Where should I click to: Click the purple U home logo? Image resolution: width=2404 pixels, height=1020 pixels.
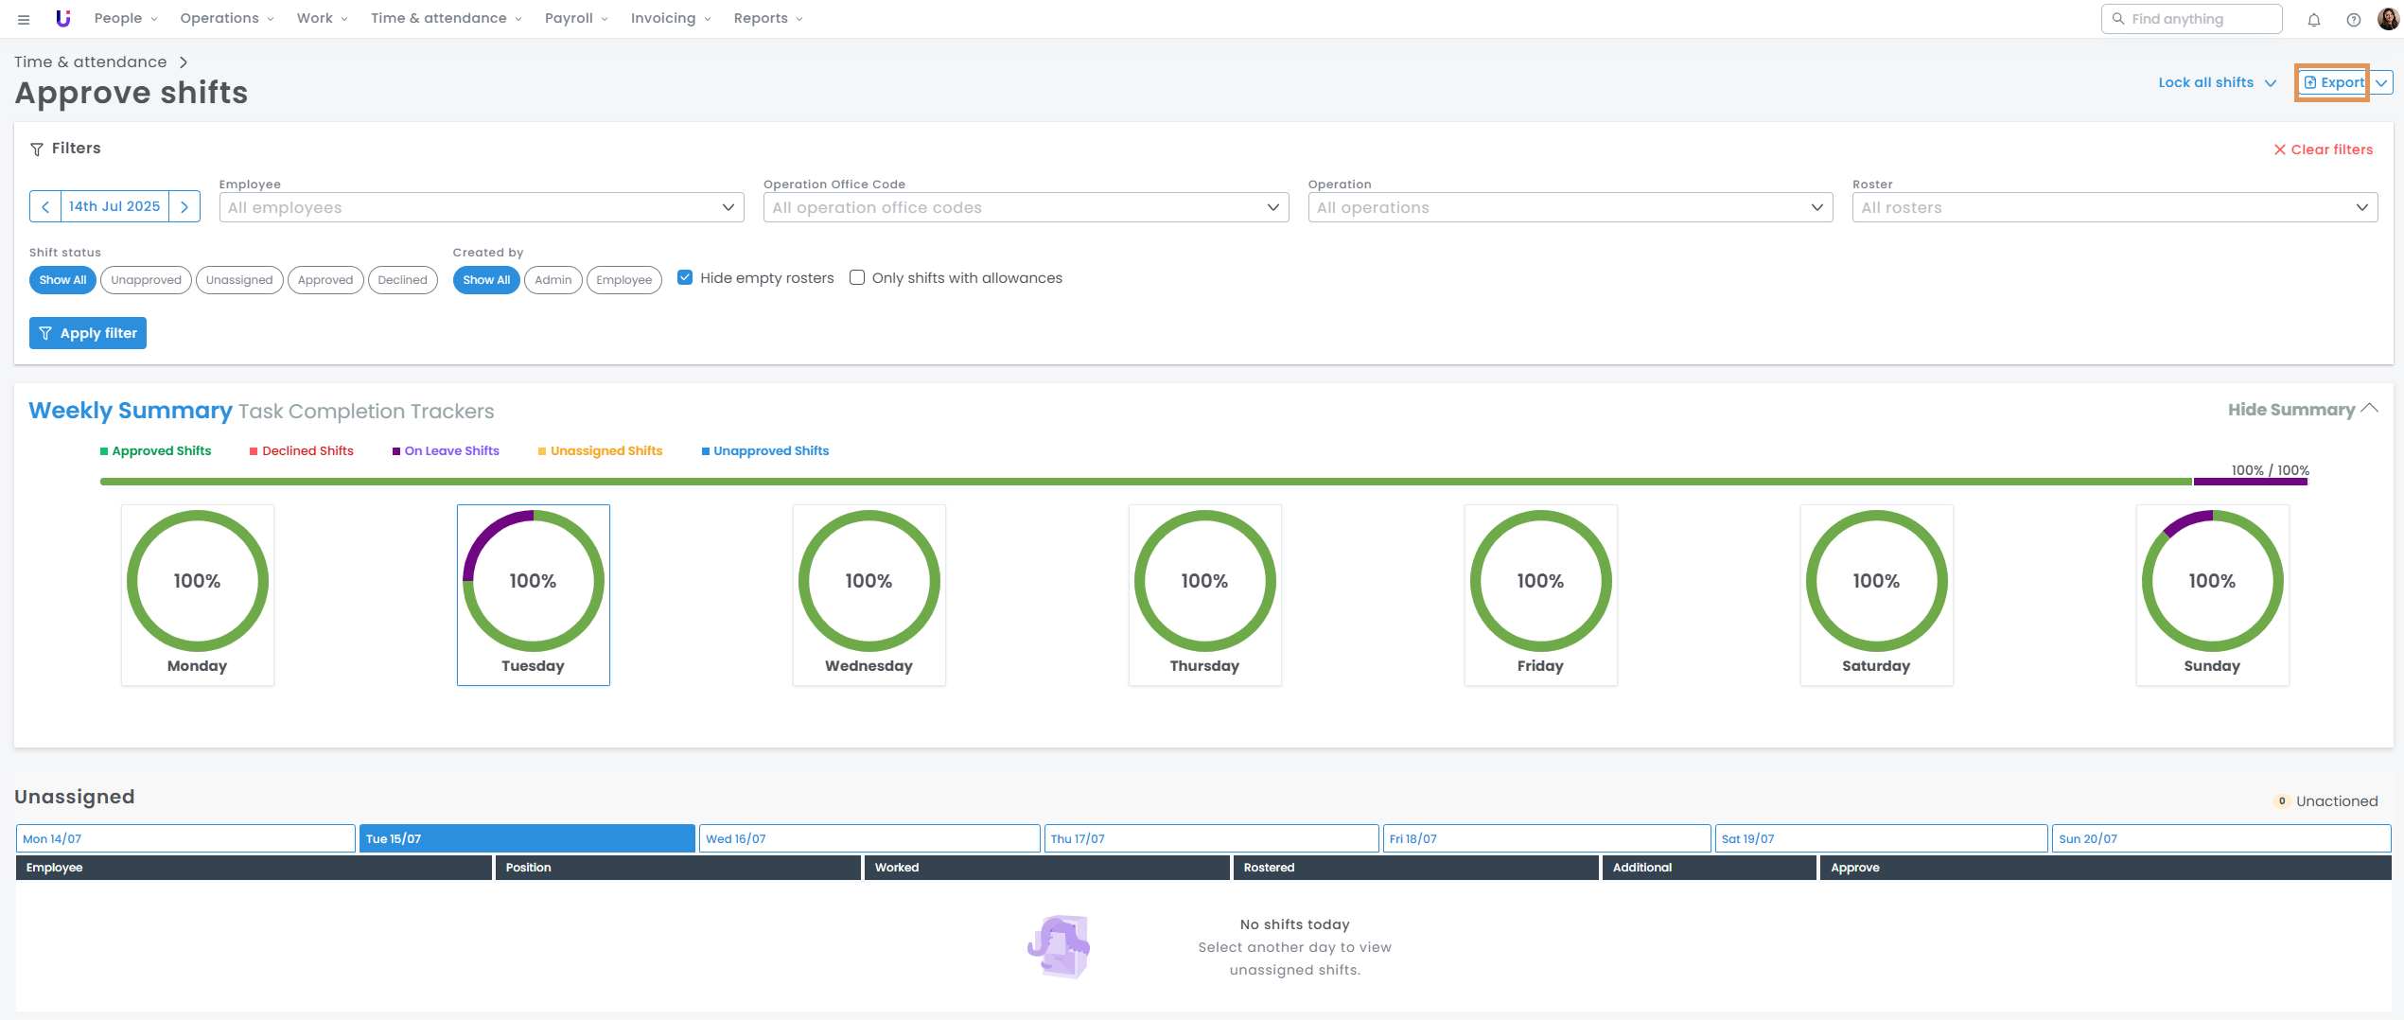(x=62, y=18)
